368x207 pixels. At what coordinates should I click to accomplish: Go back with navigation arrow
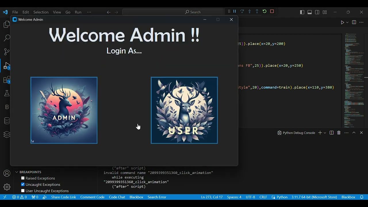[x=108, y=12]
